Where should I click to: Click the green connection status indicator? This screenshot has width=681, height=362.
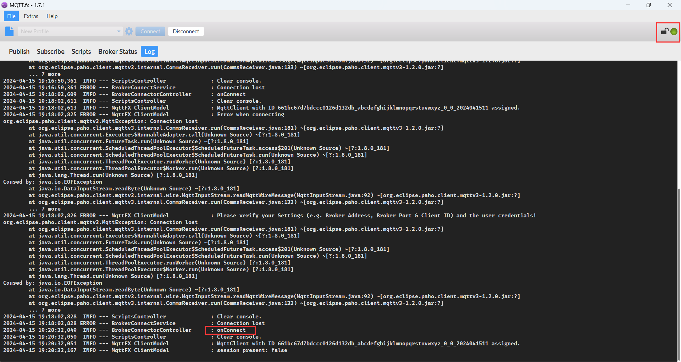click(674, 32)
